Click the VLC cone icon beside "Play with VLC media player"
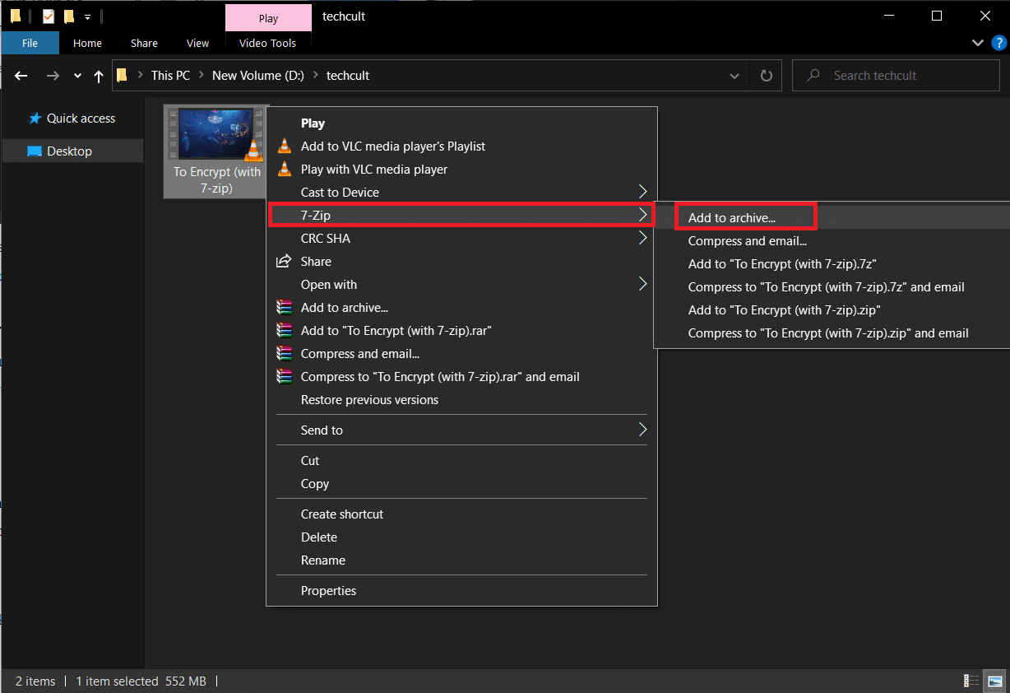Screen dimensions: 1010x693 tap(285, 169)
